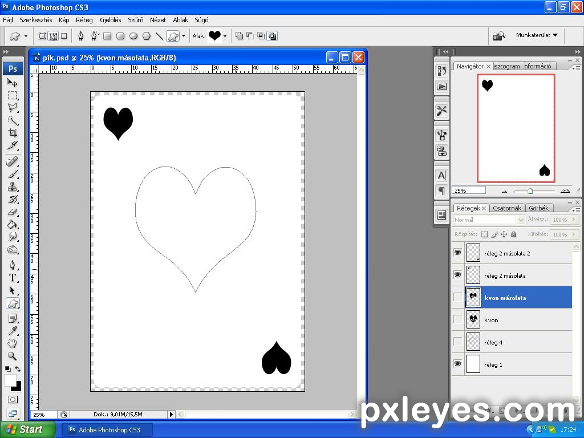The height and width of the screenshot is (438, 584).
Task: Show the 'kvon' layer
Action: coord(458,319)
